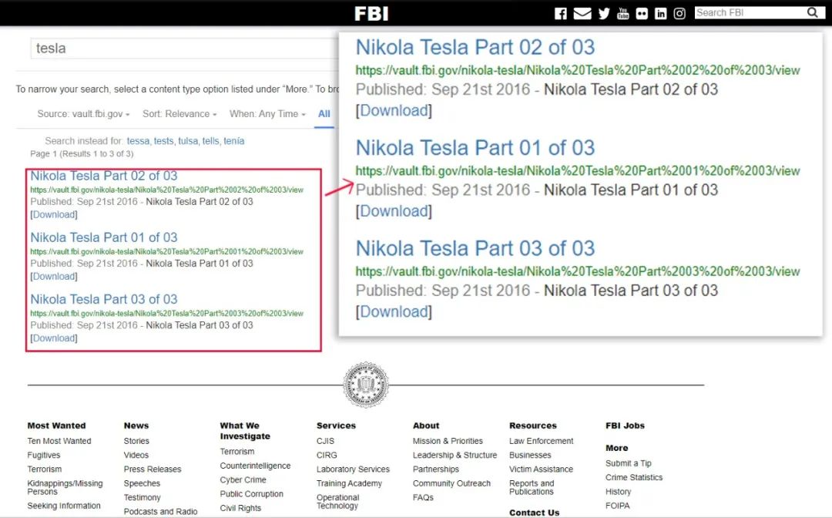Open Podcasts and Radio footer link

tap(161, 511)
